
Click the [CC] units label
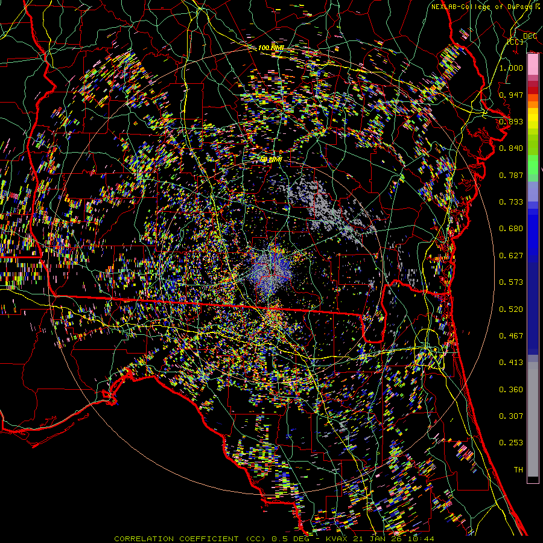[515, 42]
